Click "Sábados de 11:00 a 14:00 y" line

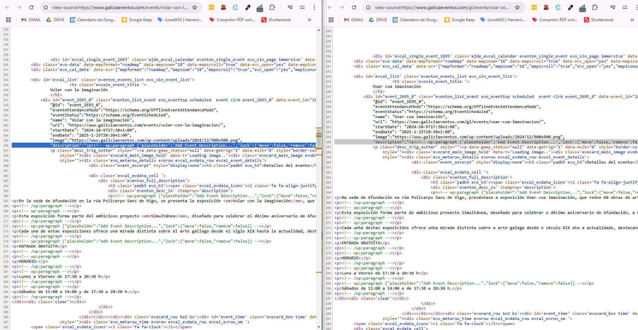tap(75, 292)
